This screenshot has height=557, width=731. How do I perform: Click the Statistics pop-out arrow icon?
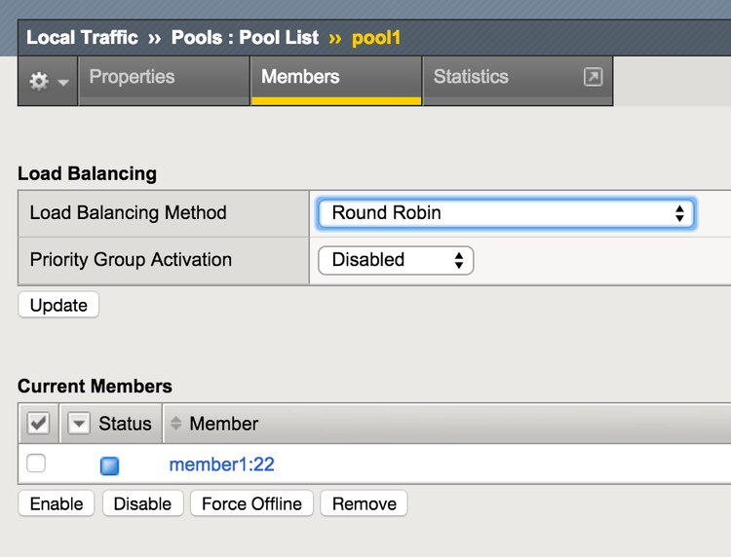[593, 77]
